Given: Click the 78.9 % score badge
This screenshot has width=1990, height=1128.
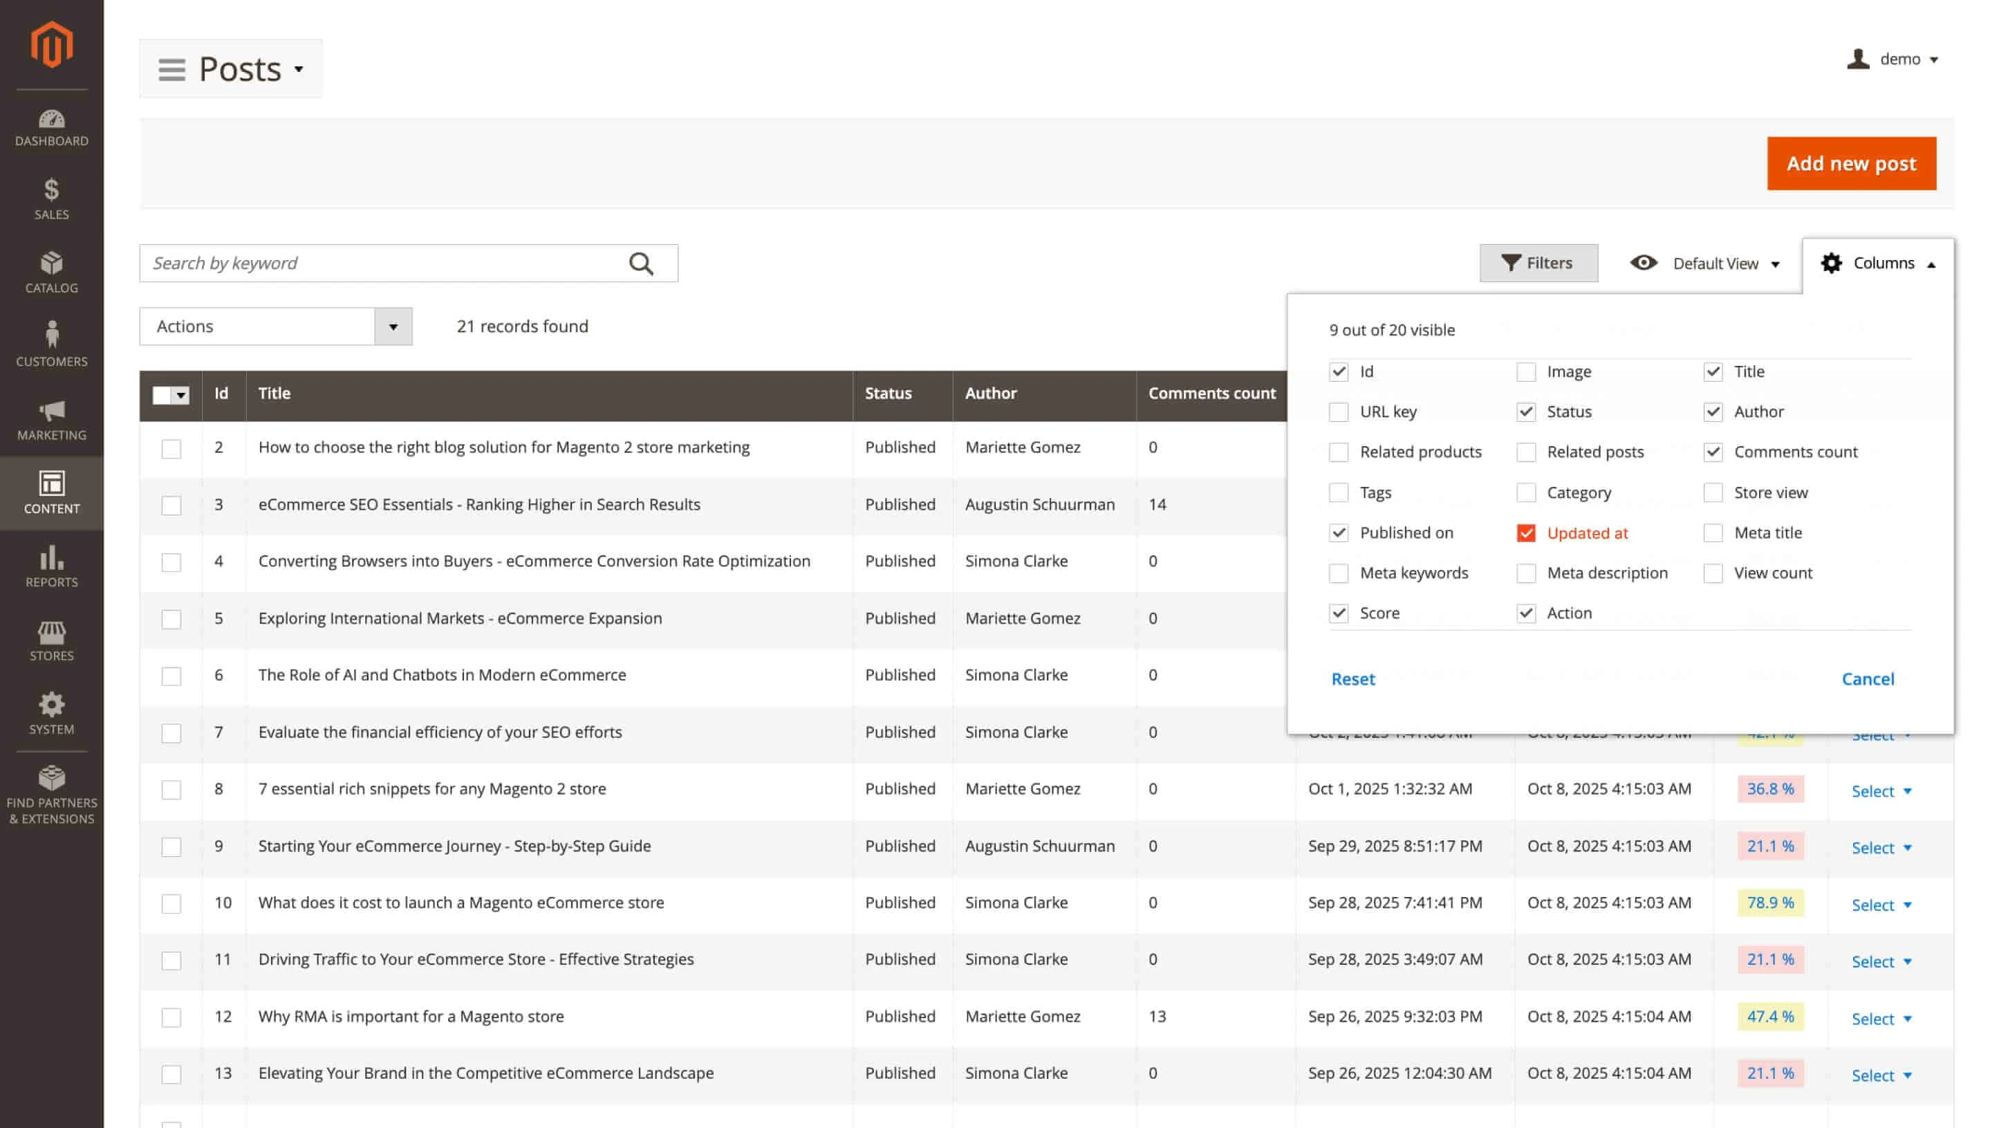Looking at the screenshot, I should click(1770, 903).
